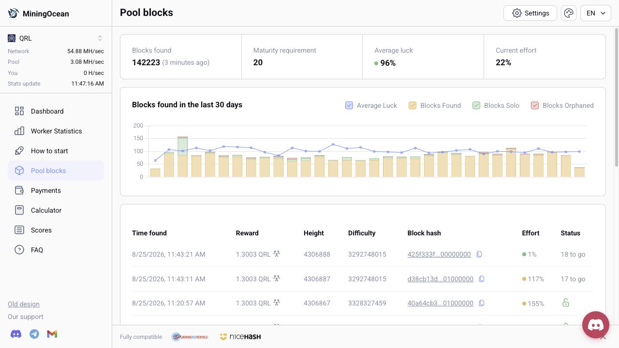
Task: Toggle the Blocks Orphaned checkbox
Action: click(x=535, y=105)
